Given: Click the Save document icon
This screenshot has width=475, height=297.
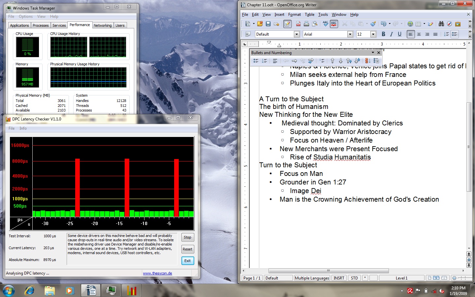Looking at the screenshot, I should click(x=268, y=24).
